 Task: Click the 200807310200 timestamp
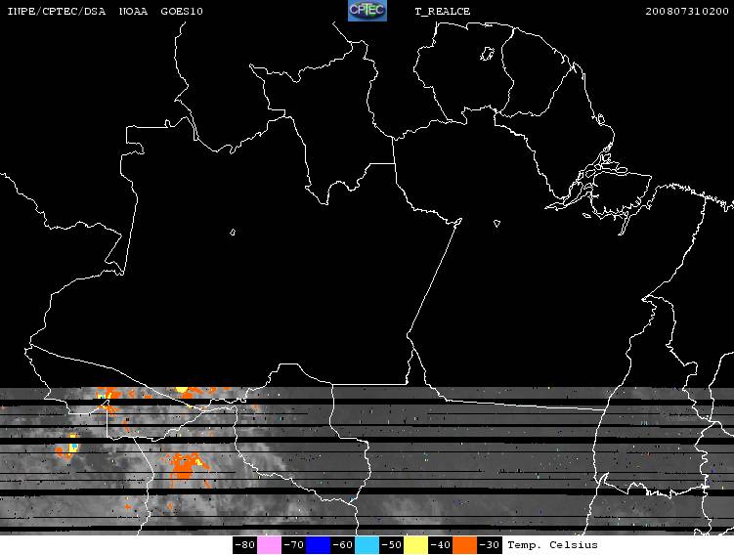687,11
